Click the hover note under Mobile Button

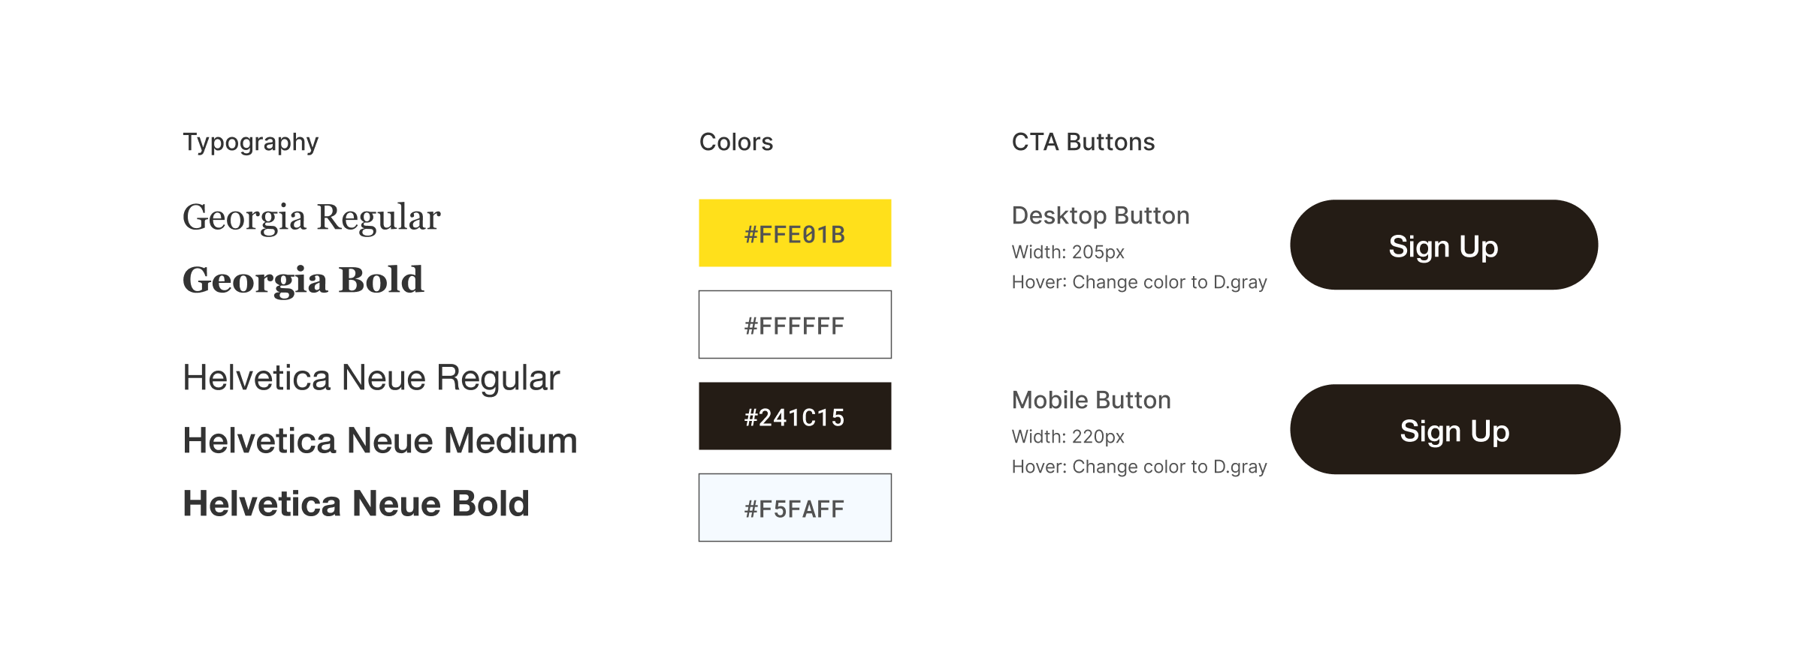click(1139, 467)
